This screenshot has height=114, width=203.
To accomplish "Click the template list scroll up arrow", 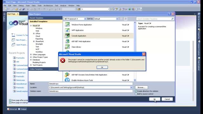I will pyautogui.click(x=135, y=22).
